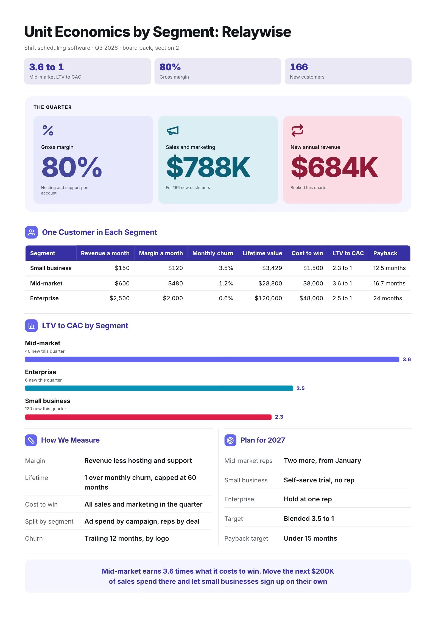Click the $48,000 cost to win cell

pos(311,298)
